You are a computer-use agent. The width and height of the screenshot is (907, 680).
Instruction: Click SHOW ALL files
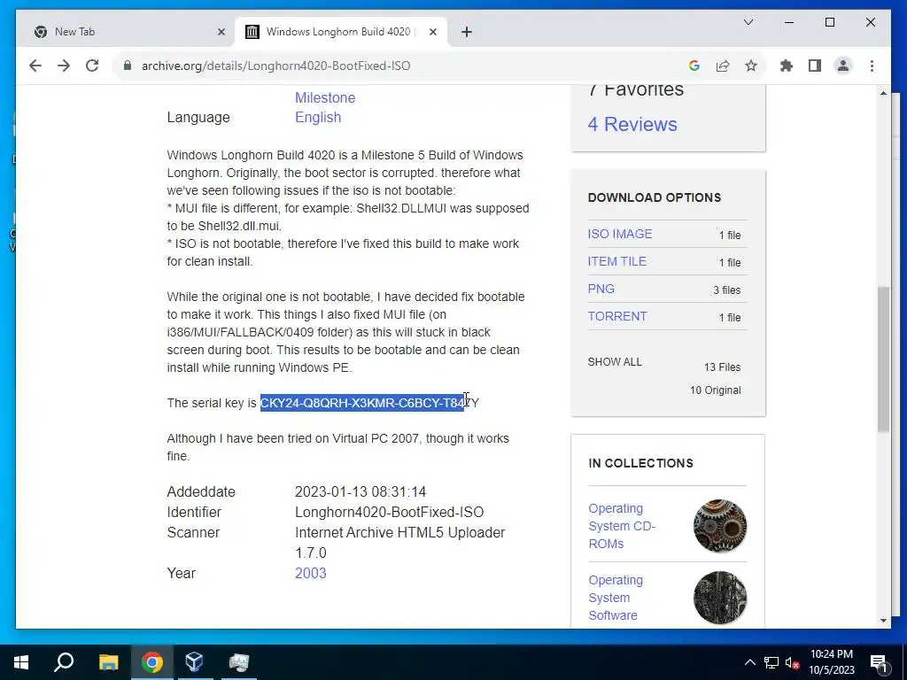coord(615,361)
